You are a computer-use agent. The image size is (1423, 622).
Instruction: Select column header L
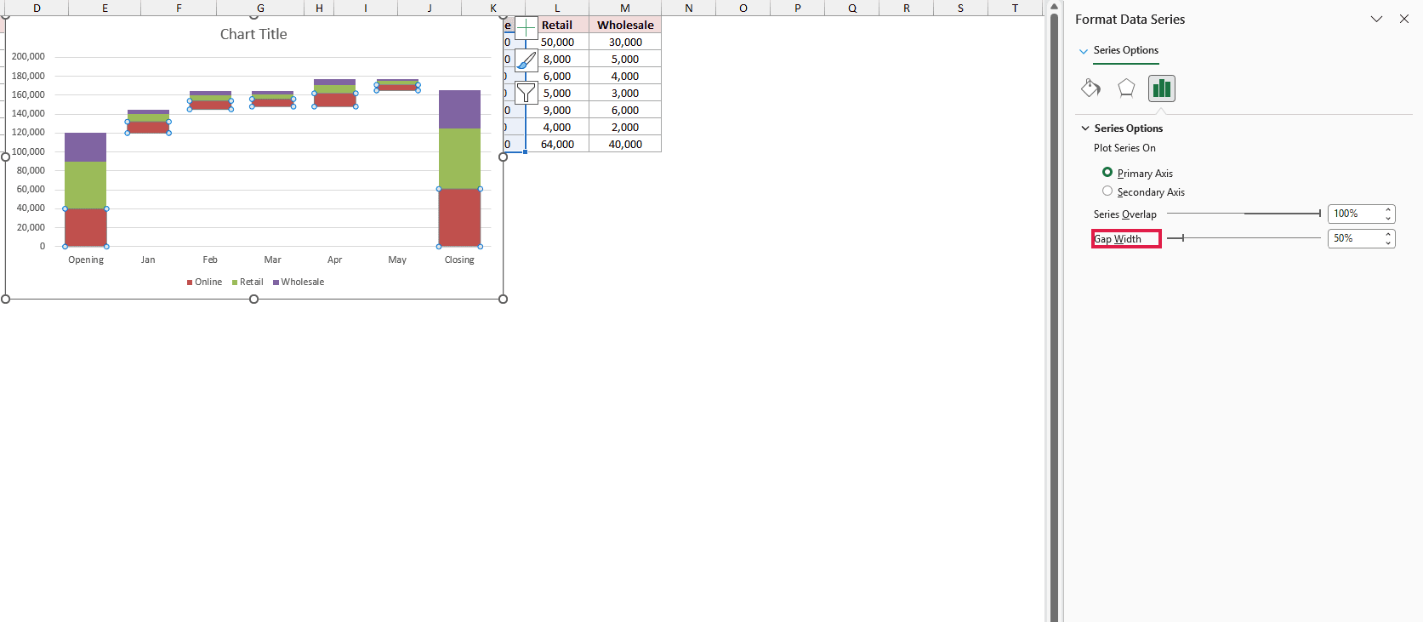(557, 8)
